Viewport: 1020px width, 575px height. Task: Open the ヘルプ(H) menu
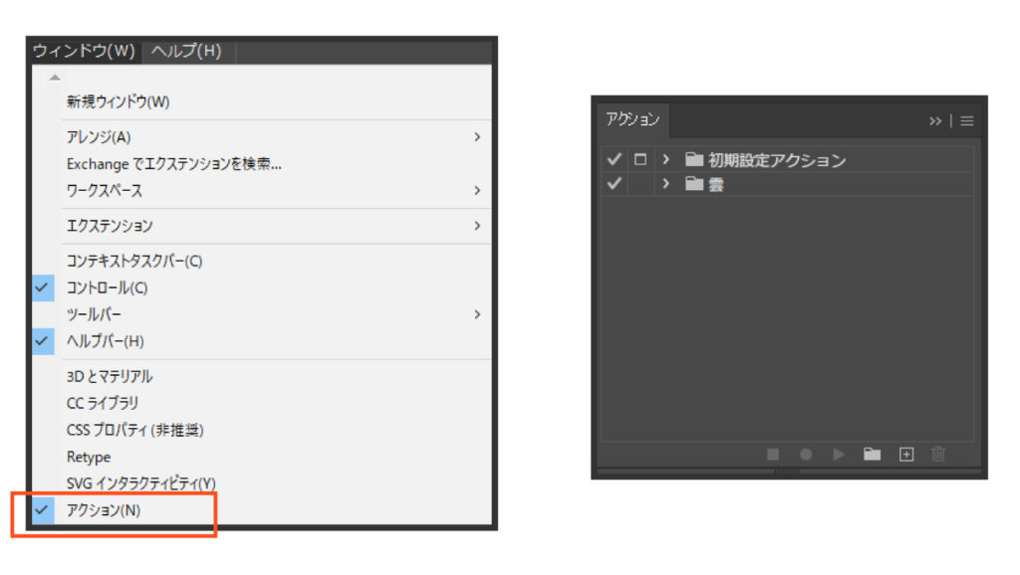click(x=186, y=51)
